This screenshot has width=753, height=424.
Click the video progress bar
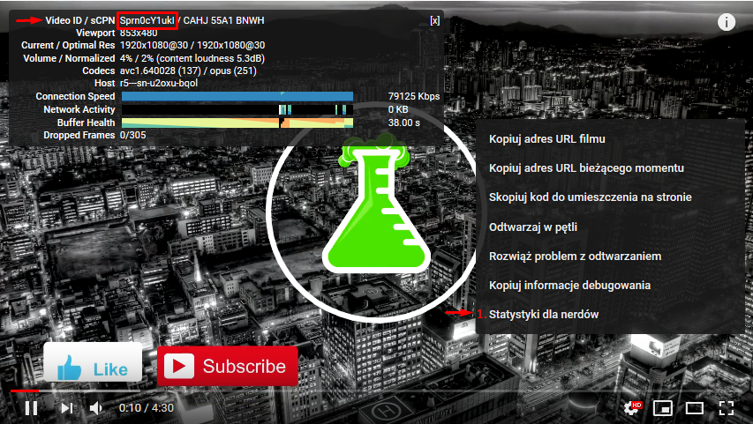(376, 391)
